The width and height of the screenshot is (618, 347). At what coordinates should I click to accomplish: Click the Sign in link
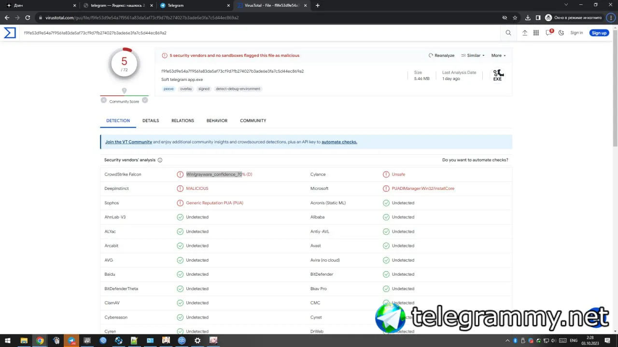pyautogui.click(x=576, y=33)
